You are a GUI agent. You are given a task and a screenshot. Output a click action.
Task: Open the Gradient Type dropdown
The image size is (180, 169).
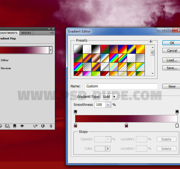(x=109, y=97)
